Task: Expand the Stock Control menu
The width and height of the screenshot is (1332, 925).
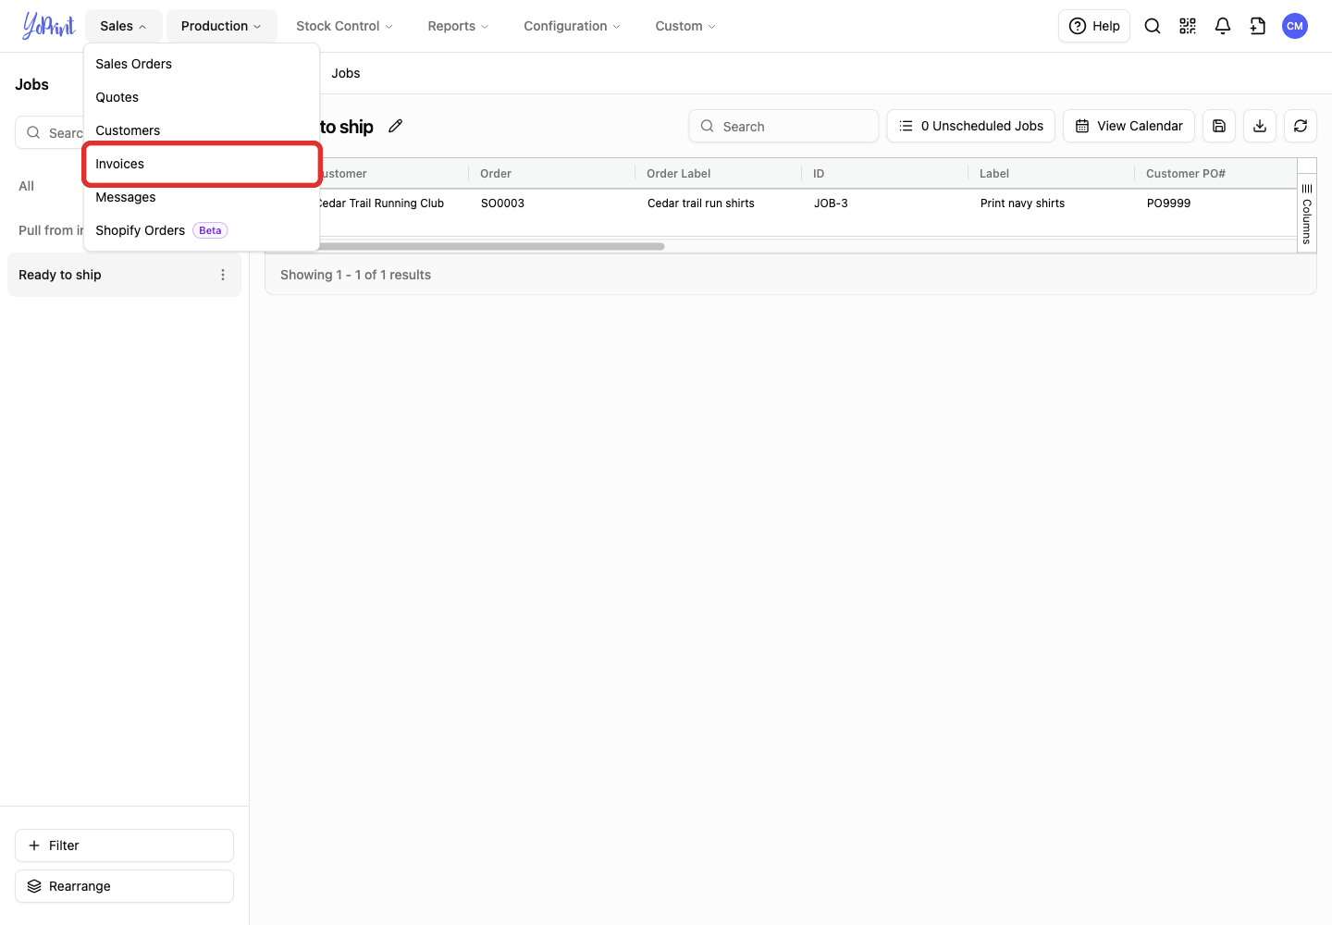Action: click(344, 26)
